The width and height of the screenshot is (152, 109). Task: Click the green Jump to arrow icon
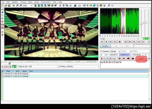[x=14, y=6]
